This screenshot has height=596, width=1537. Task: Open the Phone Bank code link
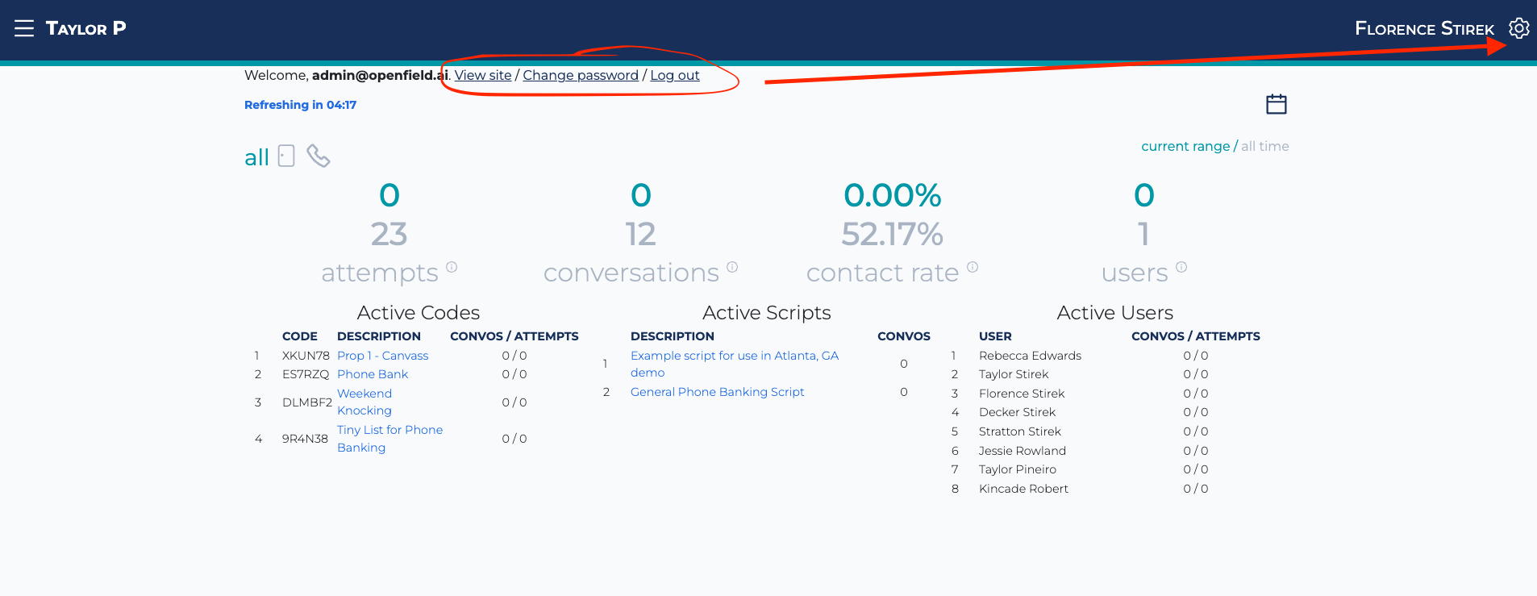tap(372, 374)
